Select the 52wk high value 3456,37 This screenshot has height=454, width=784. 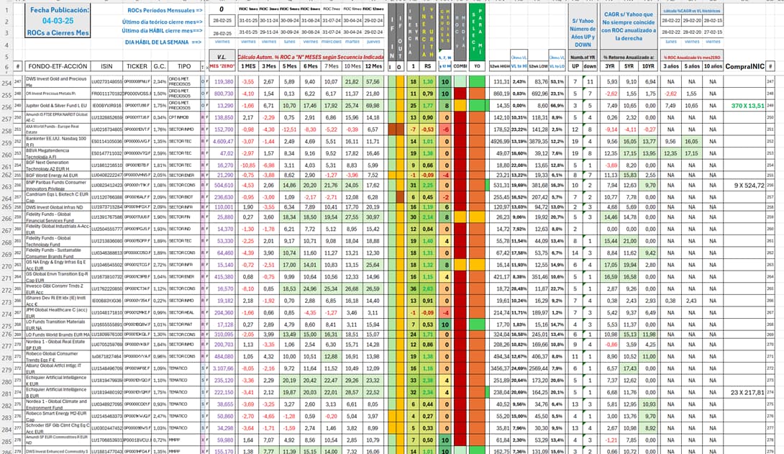coord(500,368)
